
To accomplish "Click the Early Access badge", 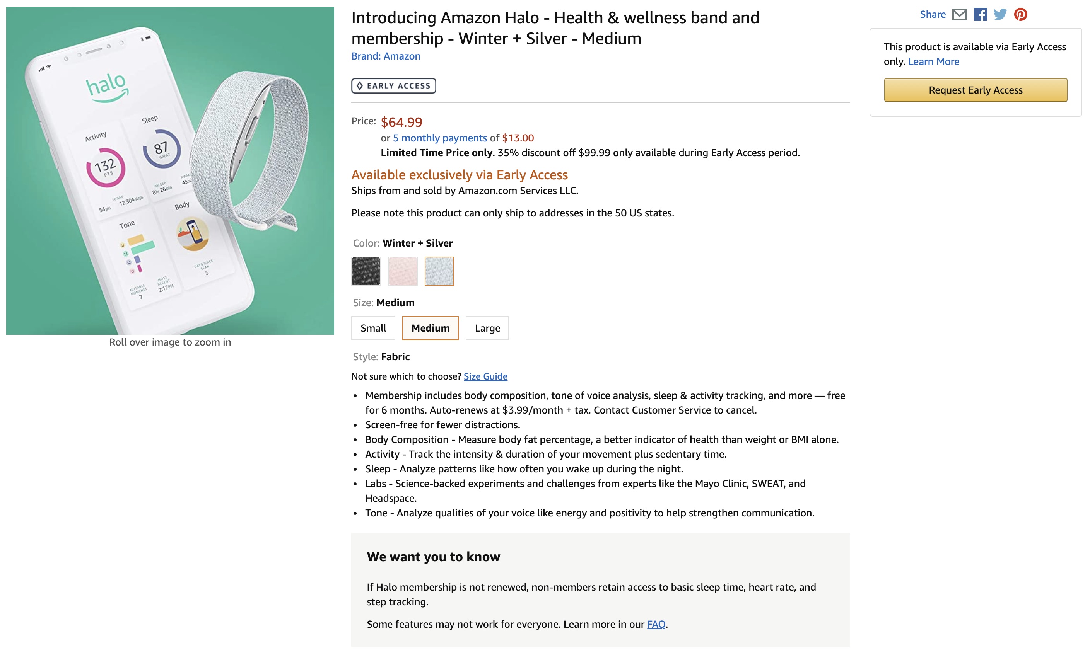I will 393,86.
